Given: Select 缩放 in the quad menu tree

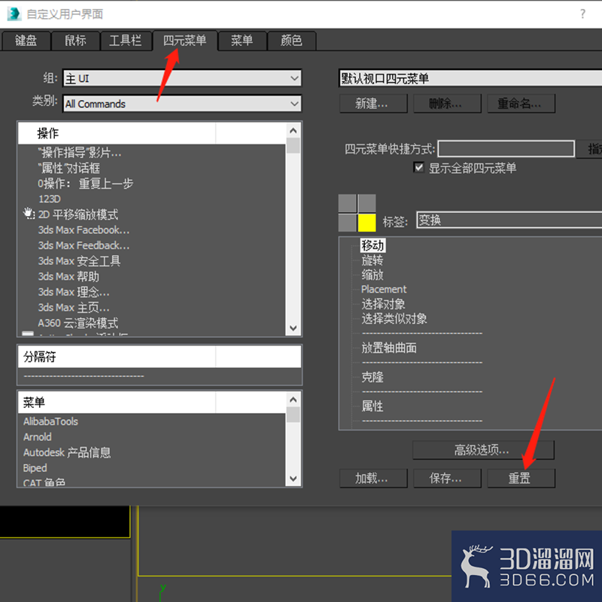Looking at the screenshot, I should 372,275.
